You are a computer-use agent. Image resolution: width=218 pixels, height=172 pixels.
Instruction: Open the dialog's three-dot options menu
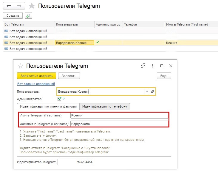tap(152, 66)
